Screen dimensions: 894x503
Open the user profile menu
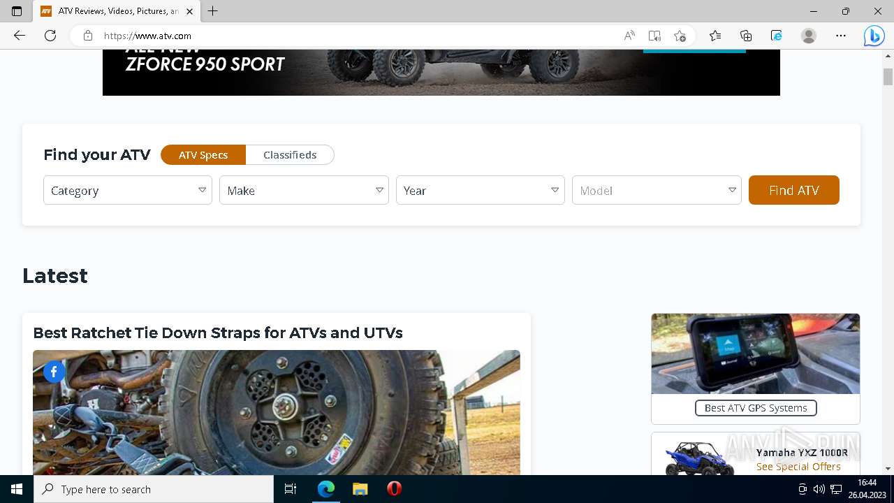pyautogui.click(x=809, y=36)
